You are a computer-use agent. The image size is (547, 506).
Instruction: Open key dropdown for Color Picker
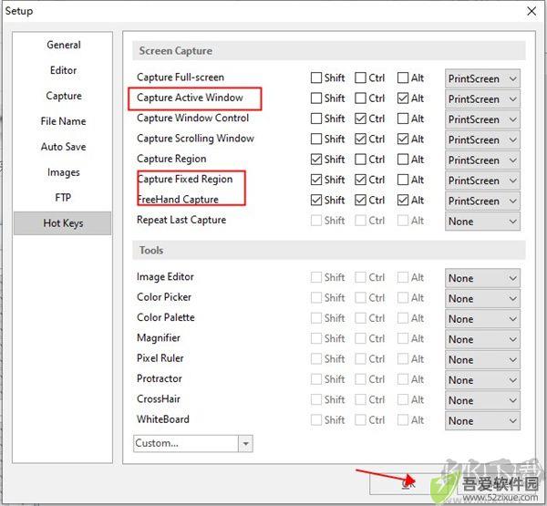[x=482, y=298]
